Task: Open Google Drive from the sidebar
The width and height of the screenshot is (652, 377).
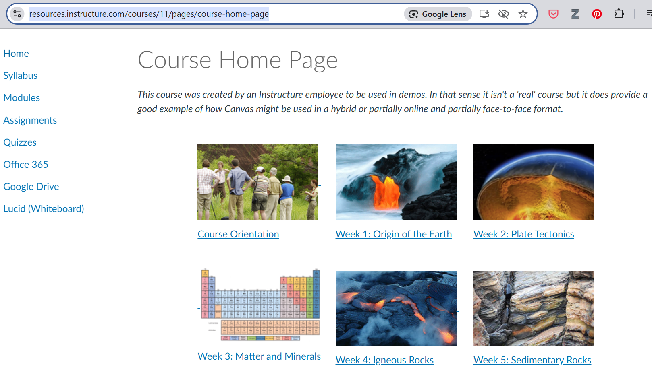Action: coord(31,186)
